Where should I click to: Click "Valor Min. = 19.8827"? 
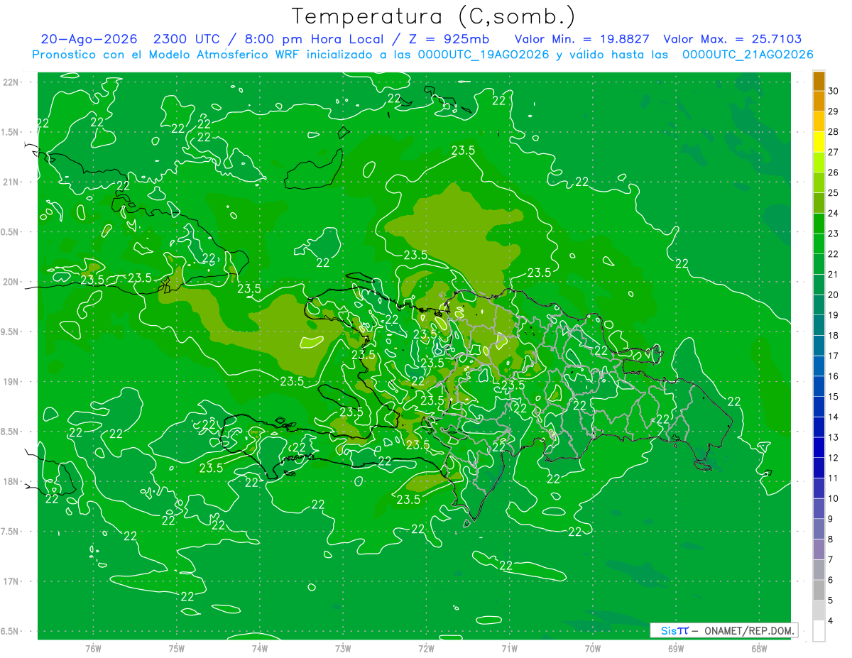pyautogui.click(x=584, y=39)
